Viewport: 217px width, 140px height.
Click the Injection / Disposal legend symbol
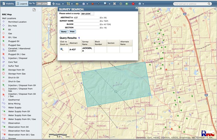3,58
